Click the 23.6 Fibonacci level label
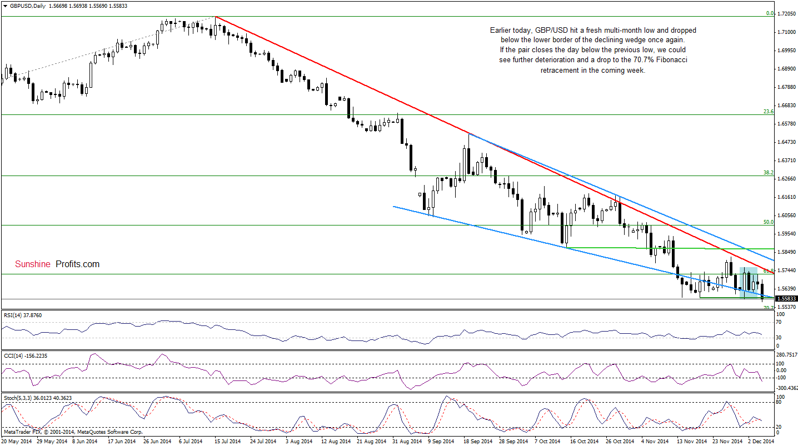The height and width of the screenshot is (446, 798). [x=769, y=111]
